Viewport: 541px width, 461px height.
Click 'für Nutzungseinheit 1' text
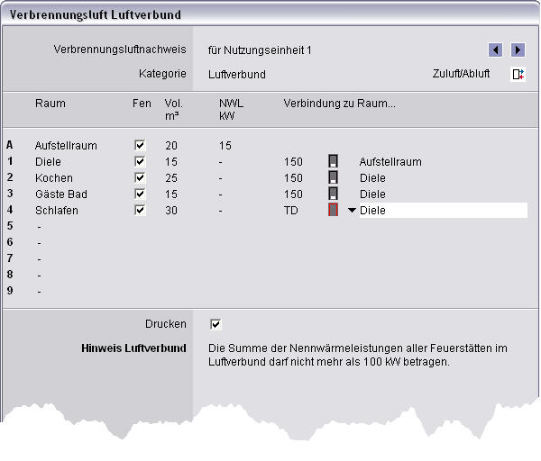pos(260,50)
